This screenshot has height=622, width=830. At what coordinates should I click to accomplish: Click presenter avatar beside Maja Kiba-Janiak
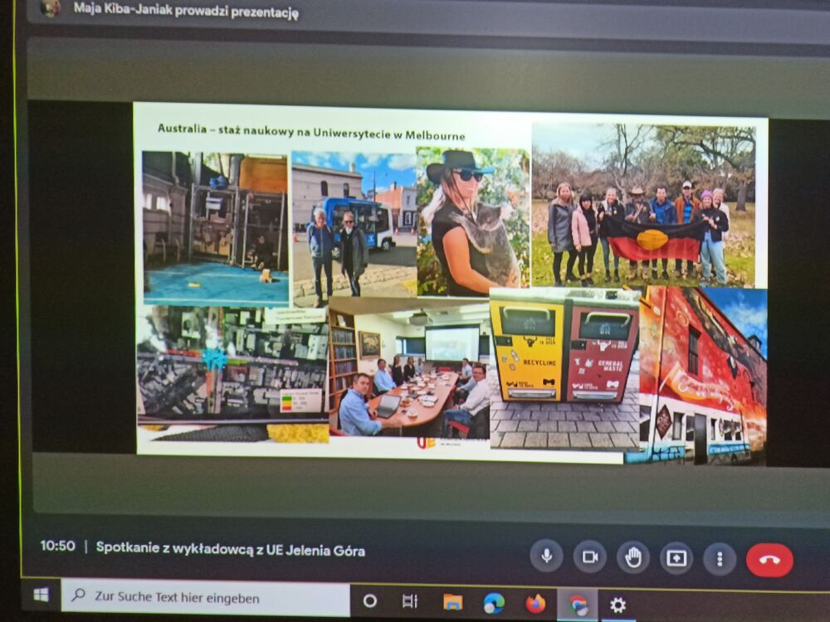pos(51,7)
